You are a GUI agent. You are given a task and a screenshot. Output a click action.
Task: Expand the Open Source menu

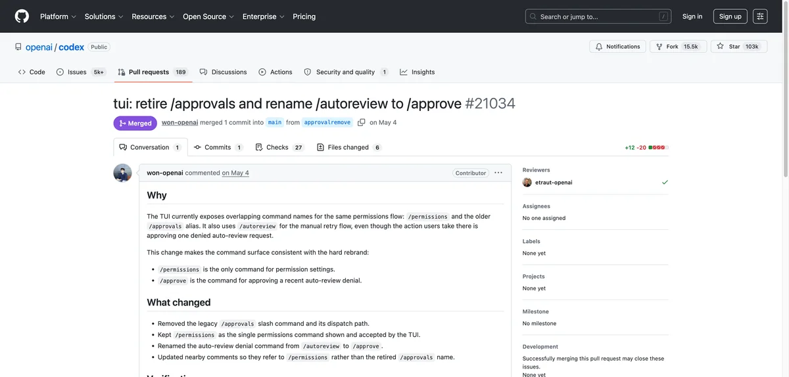point(208,16)
